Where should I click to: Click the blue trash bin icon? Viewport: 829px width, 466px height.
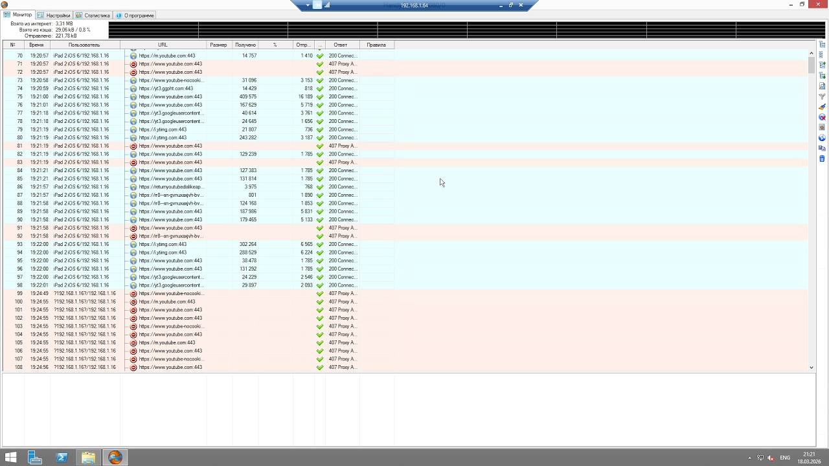click(x=822, y=159)
